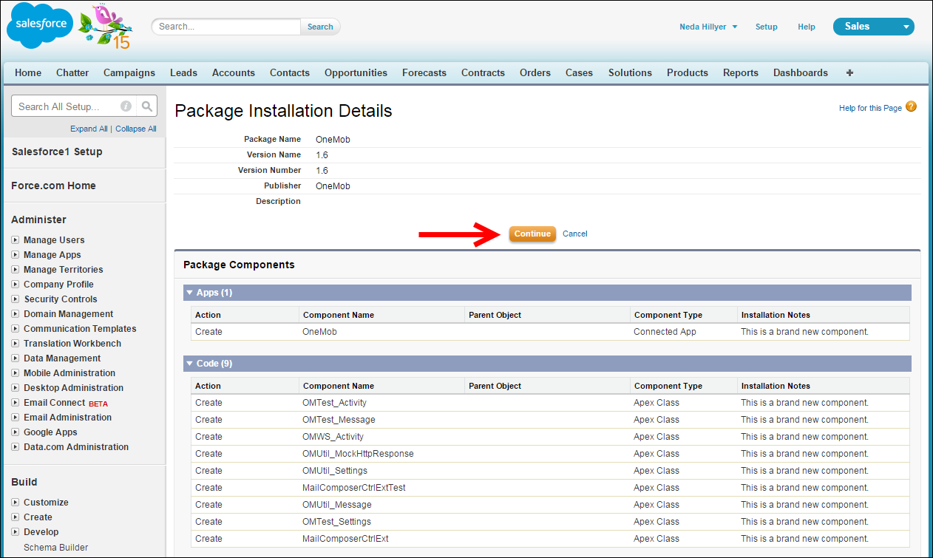The image size is (933, 558).
Task: Expand the Communication Templates arrow
Action: (x=16, y=329)
